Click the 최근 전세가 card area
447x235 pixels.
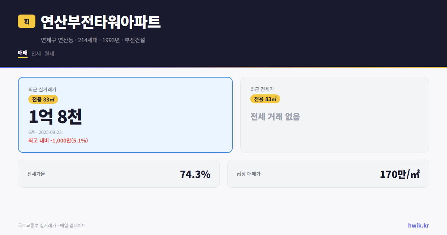(x=335, y=115)
